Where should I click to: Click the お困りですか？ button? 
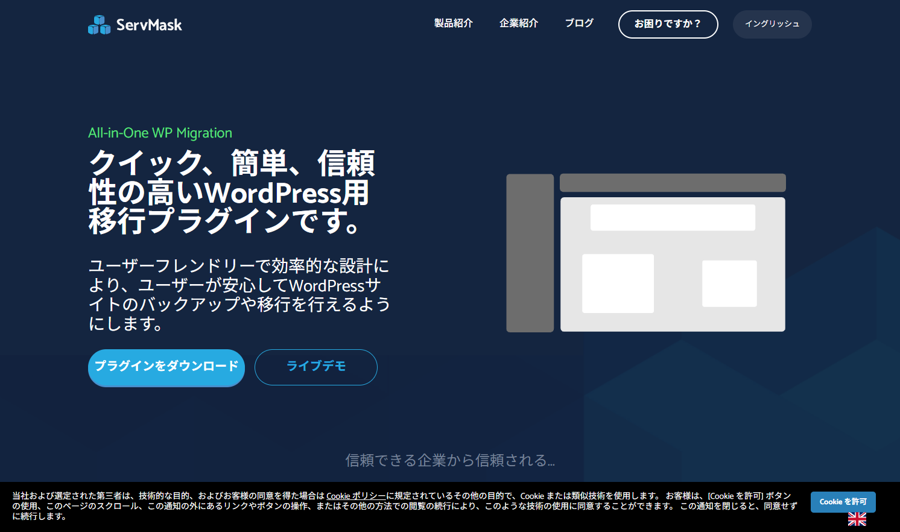[668, 24]
